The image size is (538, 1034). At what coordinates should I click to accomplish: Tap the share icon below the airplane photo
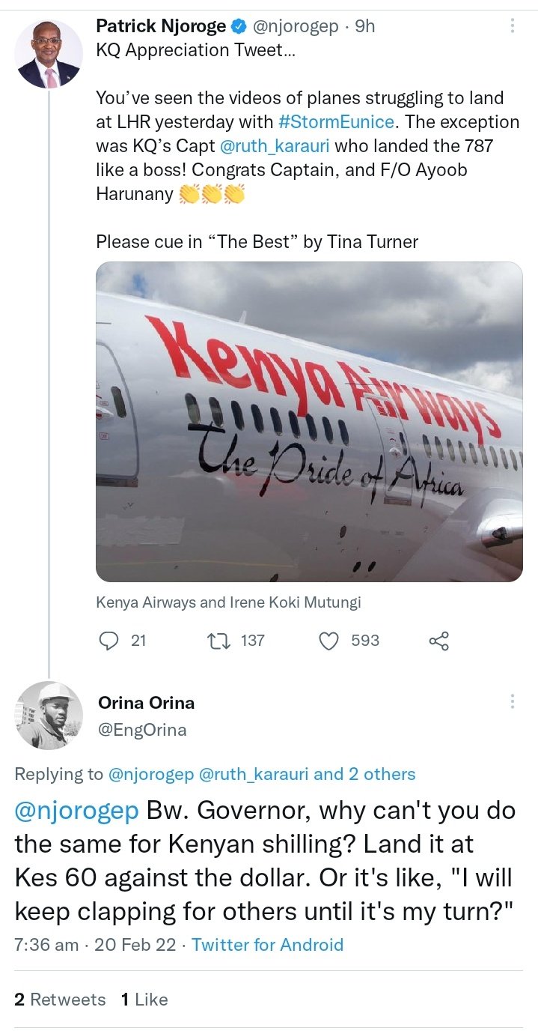click(438, 641)
